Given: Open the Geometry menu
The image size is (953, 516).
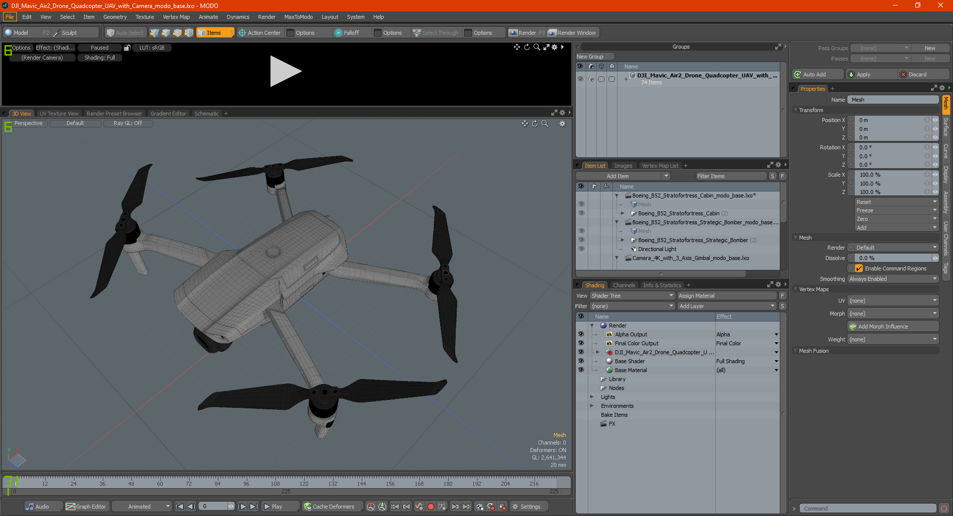Looking at the screenshot, I should pyautogui.click(x=115, y=17).
